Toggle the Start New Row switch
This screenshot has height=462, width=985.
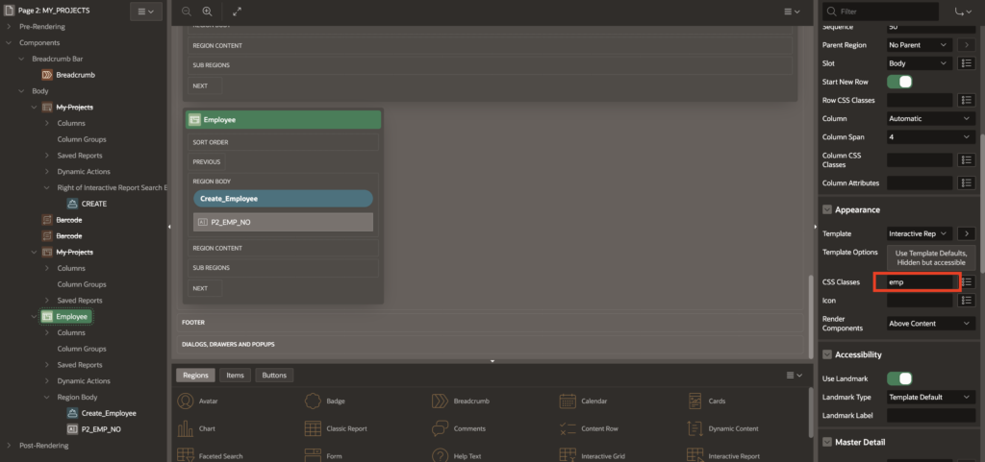point(898,82)
